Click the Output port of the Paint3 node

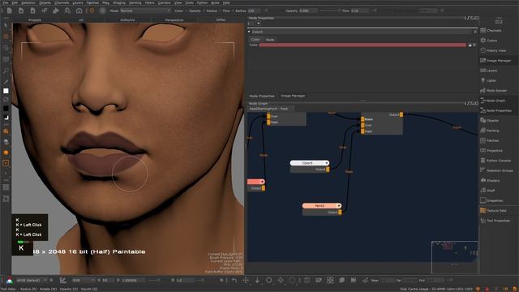click(x=340, y=212)
